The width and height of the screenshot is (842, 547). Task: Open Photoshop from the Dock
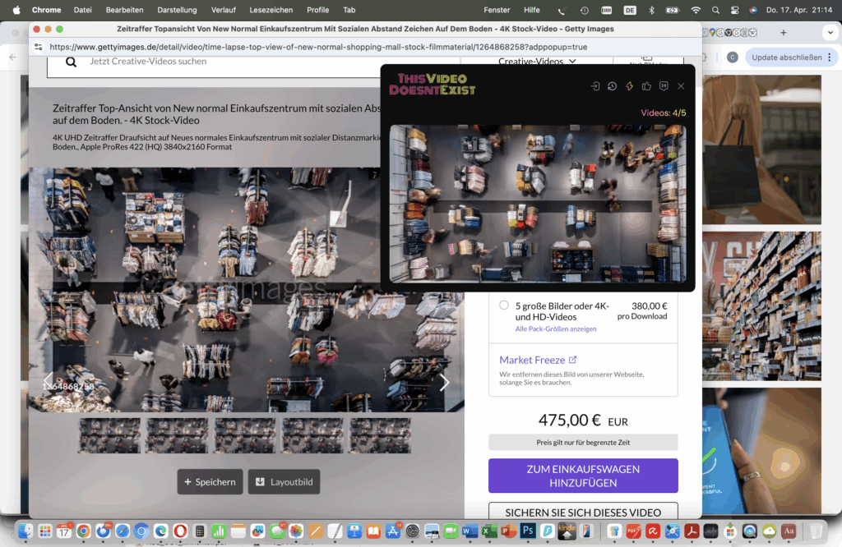coord(528,531)
